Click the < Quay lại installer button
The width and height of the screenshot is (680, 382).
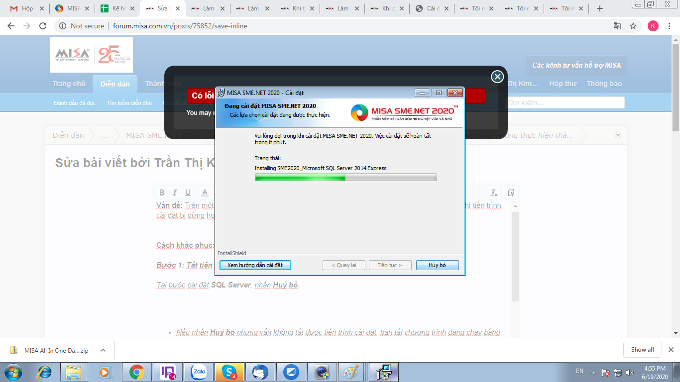click(x=344, y=265)
